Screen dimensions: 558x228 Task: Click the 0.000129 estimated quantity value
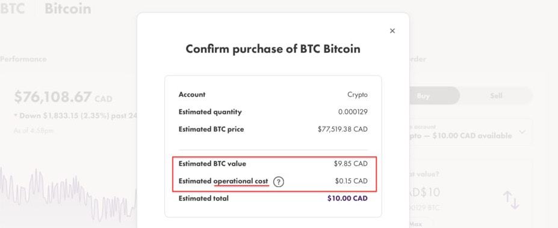click(353, 112)
